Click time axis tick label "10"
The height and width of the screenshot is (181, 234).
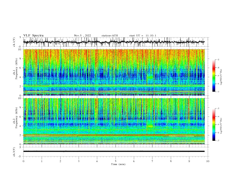coord(208,161)
